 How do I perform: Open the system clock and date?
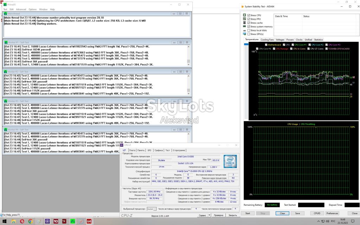[342, 221]
